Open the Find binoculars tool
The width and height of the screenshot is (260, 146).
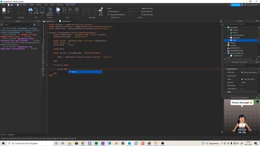coord(30,10)
